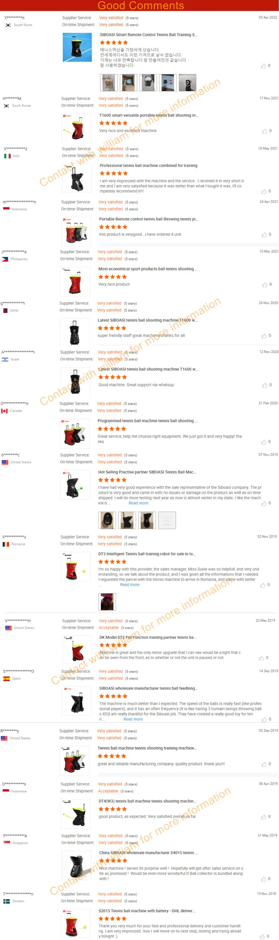Viewport: 279px width, 940px height.
Task: Open T1600 smart versatile machine product image
Action: (77, 128)
